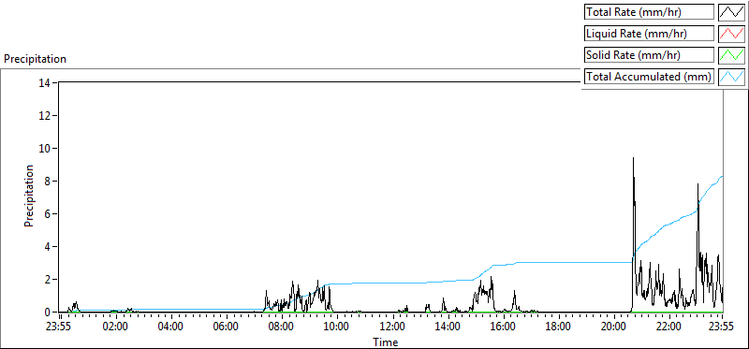Click the 14:00 x-axis time marker
The height and width of the screenshot is (349, 749).
coord(448,327)
